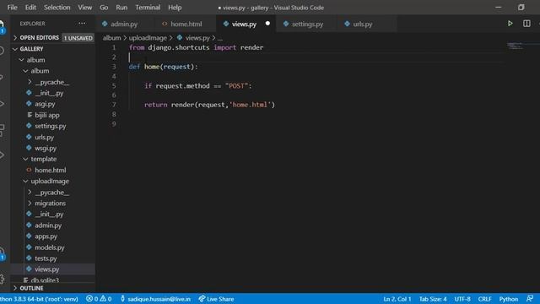The image size is (540, 304).
Task: Split the editor to the right
Action: tap(526, 24)
